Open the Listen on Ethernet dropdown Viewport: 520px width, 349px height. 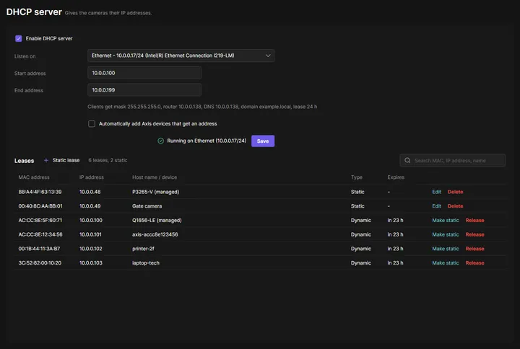[181, 56]
